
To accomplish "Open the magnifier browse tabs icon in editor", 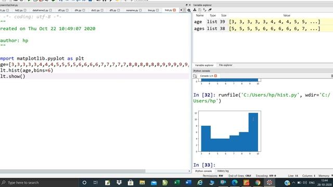I will (189, 10).
